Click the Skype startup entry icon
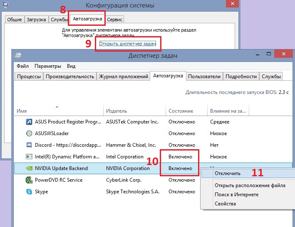295x227 pixels. [x=29, y=192]
